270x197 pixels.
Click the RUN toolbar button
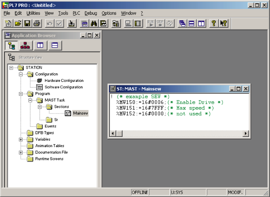click(x=151, y=23)
